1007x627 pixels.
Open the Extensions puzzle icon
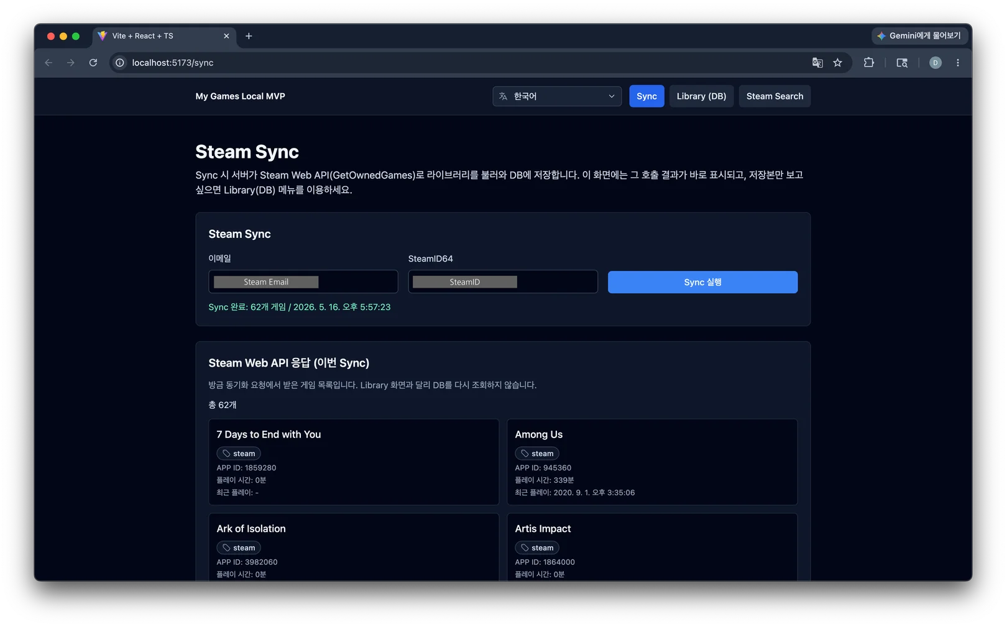[869, 63]
